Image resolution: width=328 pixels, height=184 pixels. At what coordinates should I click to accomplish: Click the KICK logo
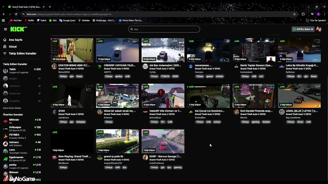[x=19, y=29]
